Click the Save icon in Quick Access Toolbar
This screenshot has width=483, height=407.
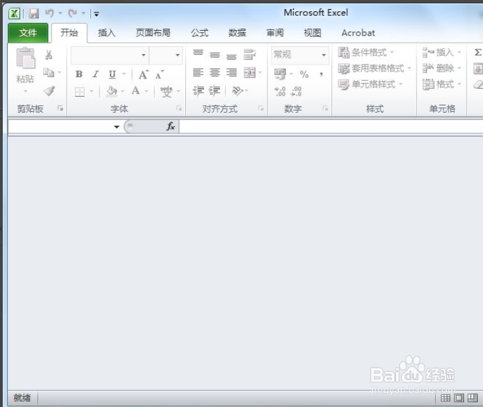[x=34, y=13]
